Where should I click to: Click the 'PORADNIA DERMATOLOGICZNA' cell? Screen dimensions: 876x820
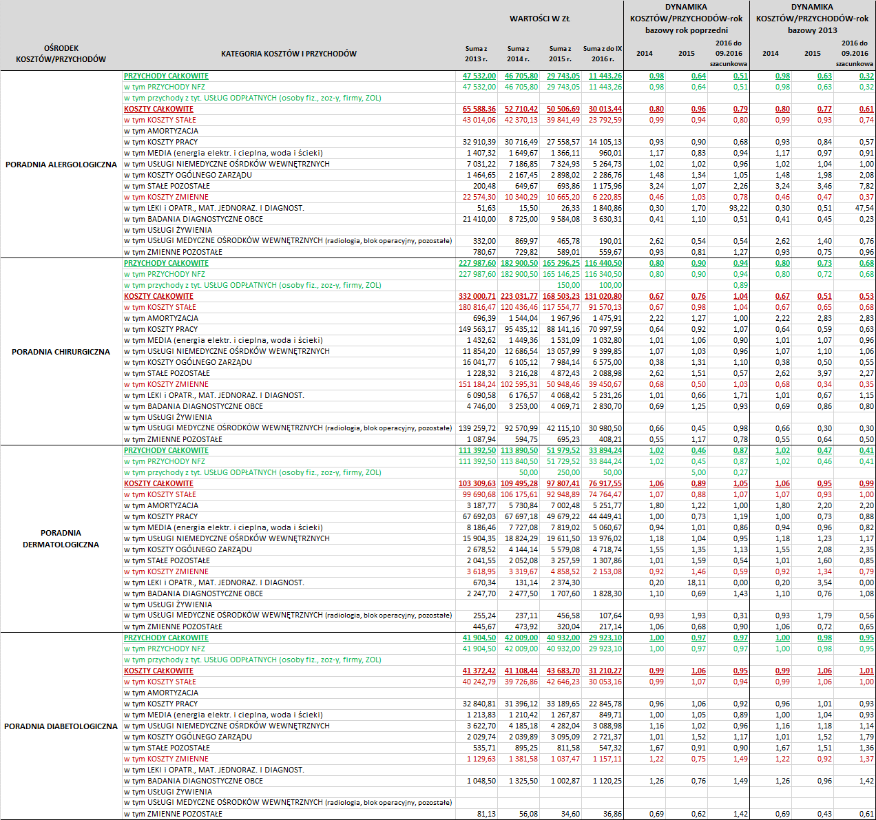pyautogui.click(x=61, y=538)
